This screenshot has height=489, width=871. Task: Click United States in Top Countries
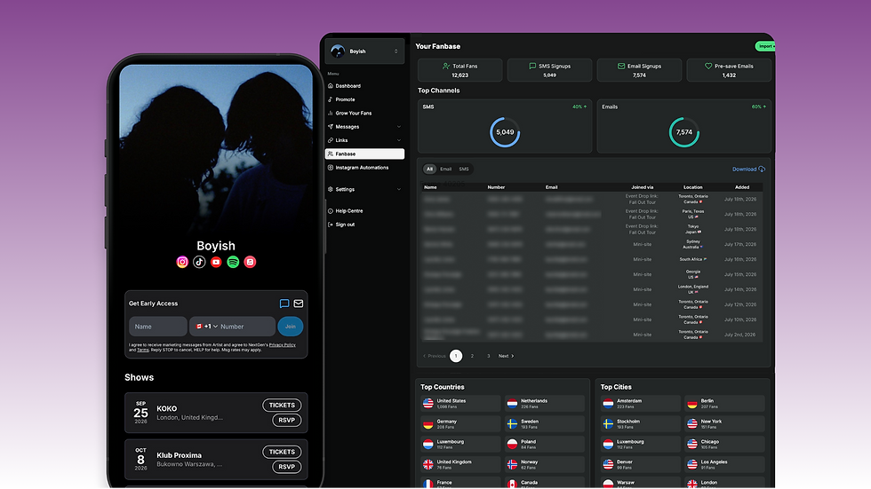tap(460, 404)
